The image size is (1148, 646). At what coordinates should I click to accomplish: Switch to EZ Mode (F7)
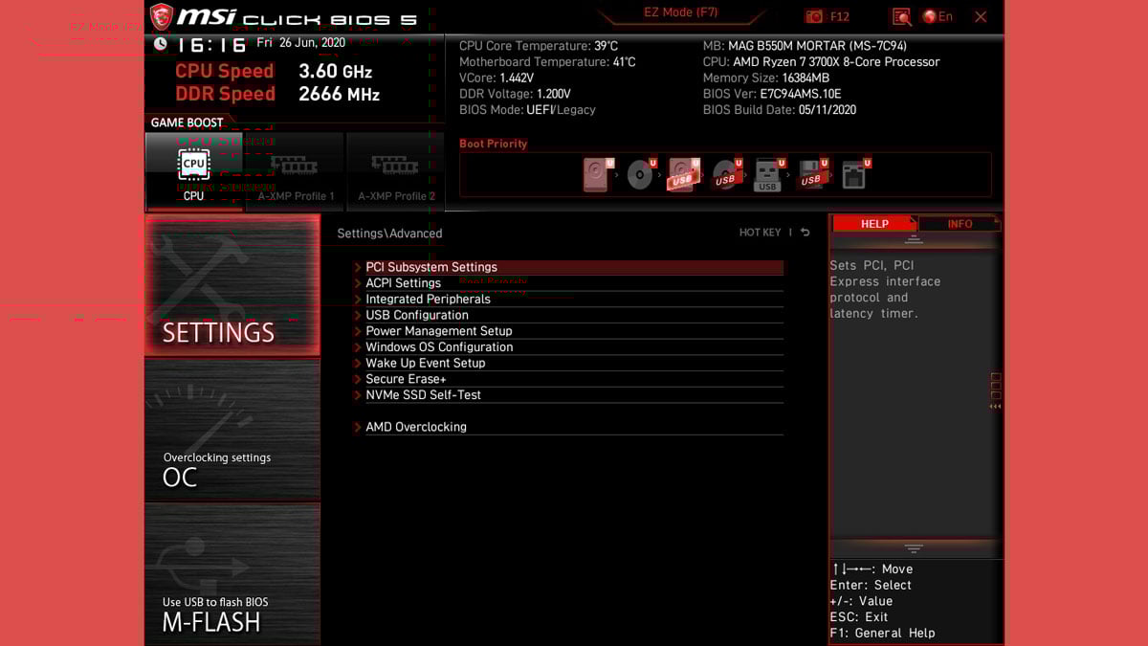click(x=681, y=13)
